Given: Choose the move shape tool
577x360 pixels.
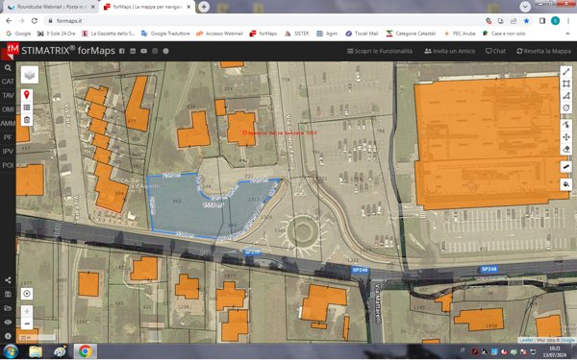Looking at the screenshot, I should tap(566, 137).
